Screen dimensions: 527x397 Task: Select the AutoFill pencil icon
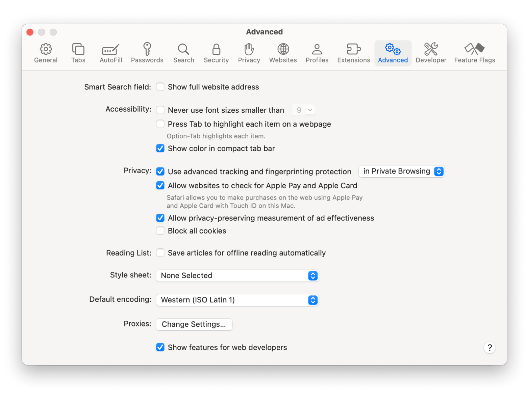pos(111,49)
